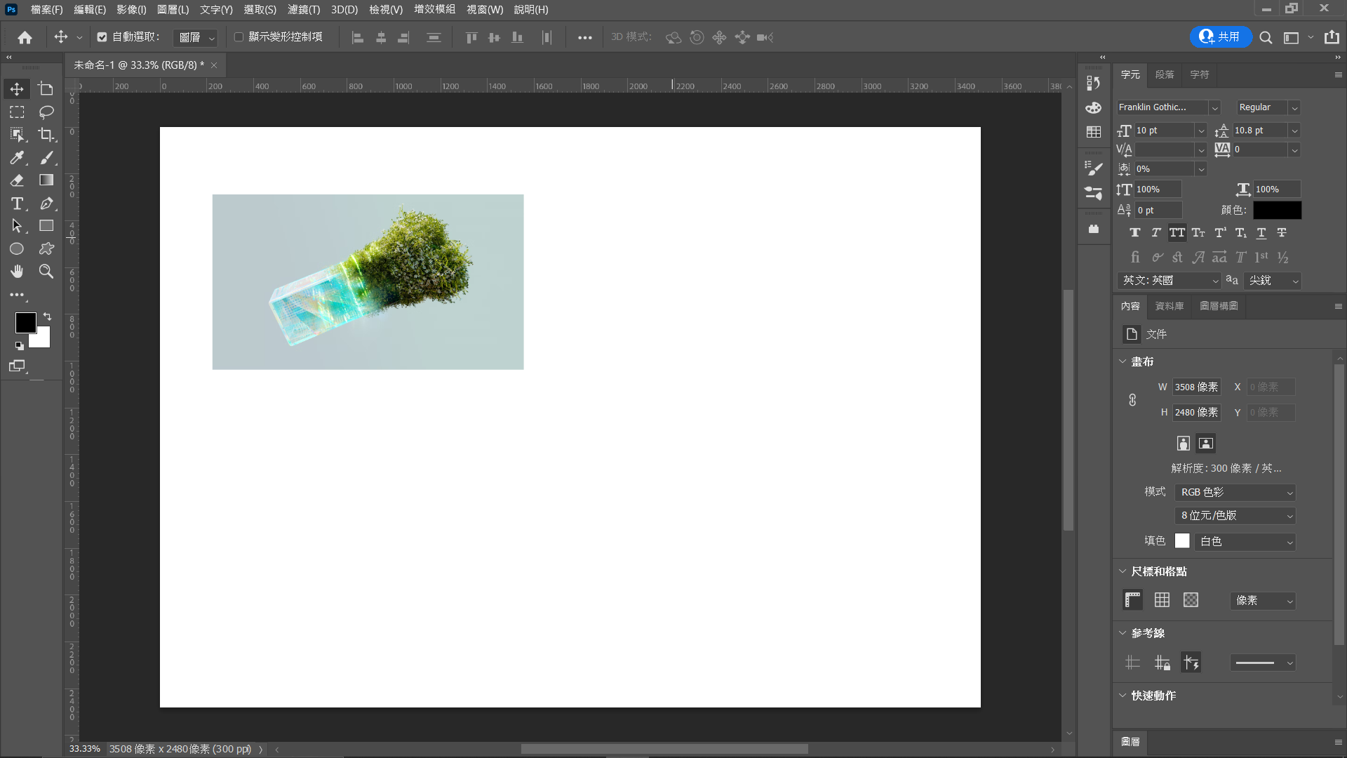Select the Custom Shape tool
The height and width of the screenshot is (758, 1347).
[46, 249]
